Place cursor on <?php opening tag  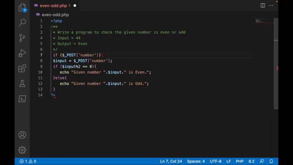56,21
